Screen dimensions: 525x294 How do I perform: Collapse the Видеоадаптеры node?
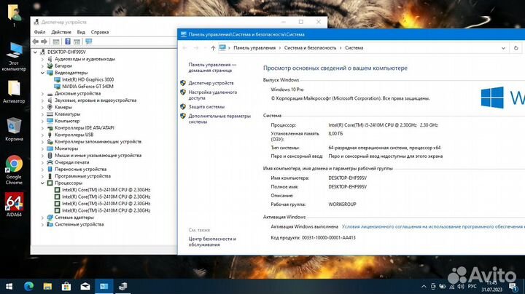point(42,73)
